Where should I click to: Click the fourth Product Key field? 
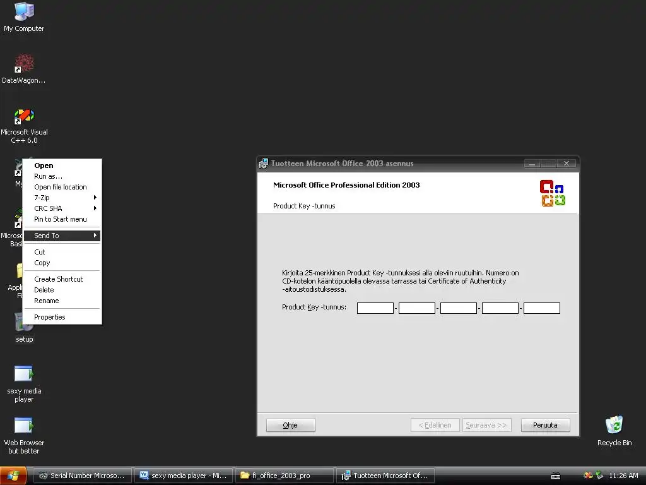tap(500, 308)
